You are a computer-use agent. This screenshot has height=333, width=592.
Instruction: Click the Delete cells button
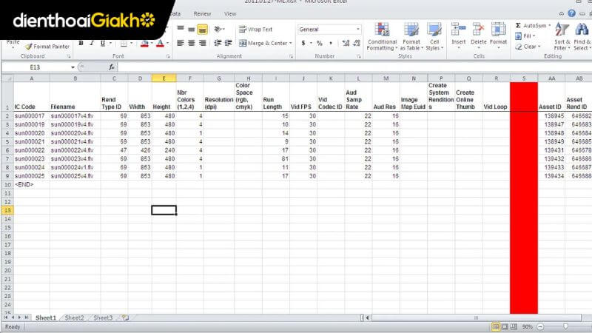pos(478,34)
